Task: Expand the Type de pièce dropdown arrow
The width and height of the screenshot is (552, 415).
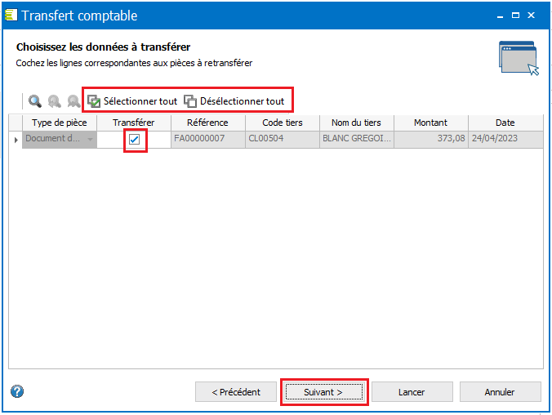Action: 90,140
